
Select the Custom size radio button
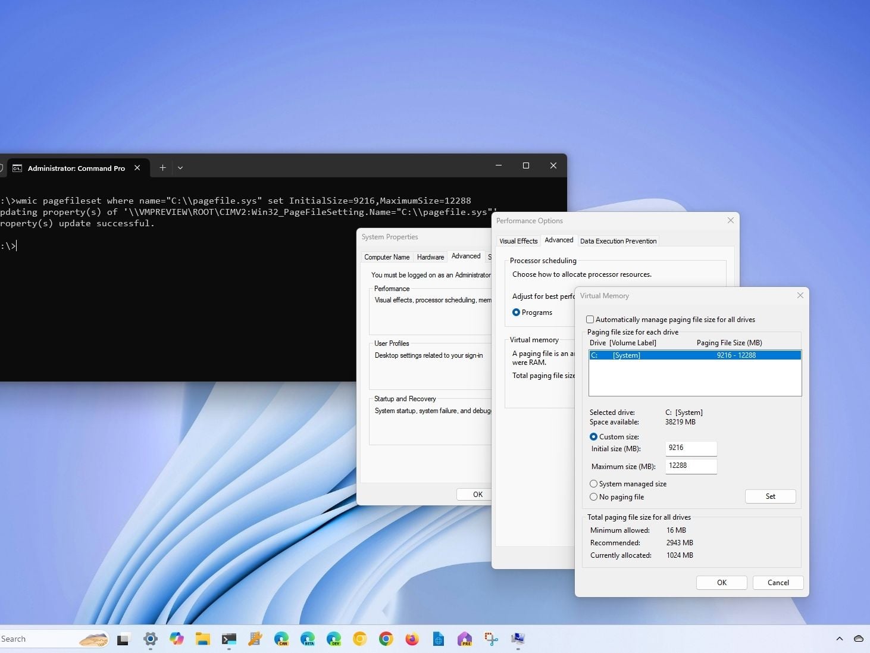tap(593, 437)
